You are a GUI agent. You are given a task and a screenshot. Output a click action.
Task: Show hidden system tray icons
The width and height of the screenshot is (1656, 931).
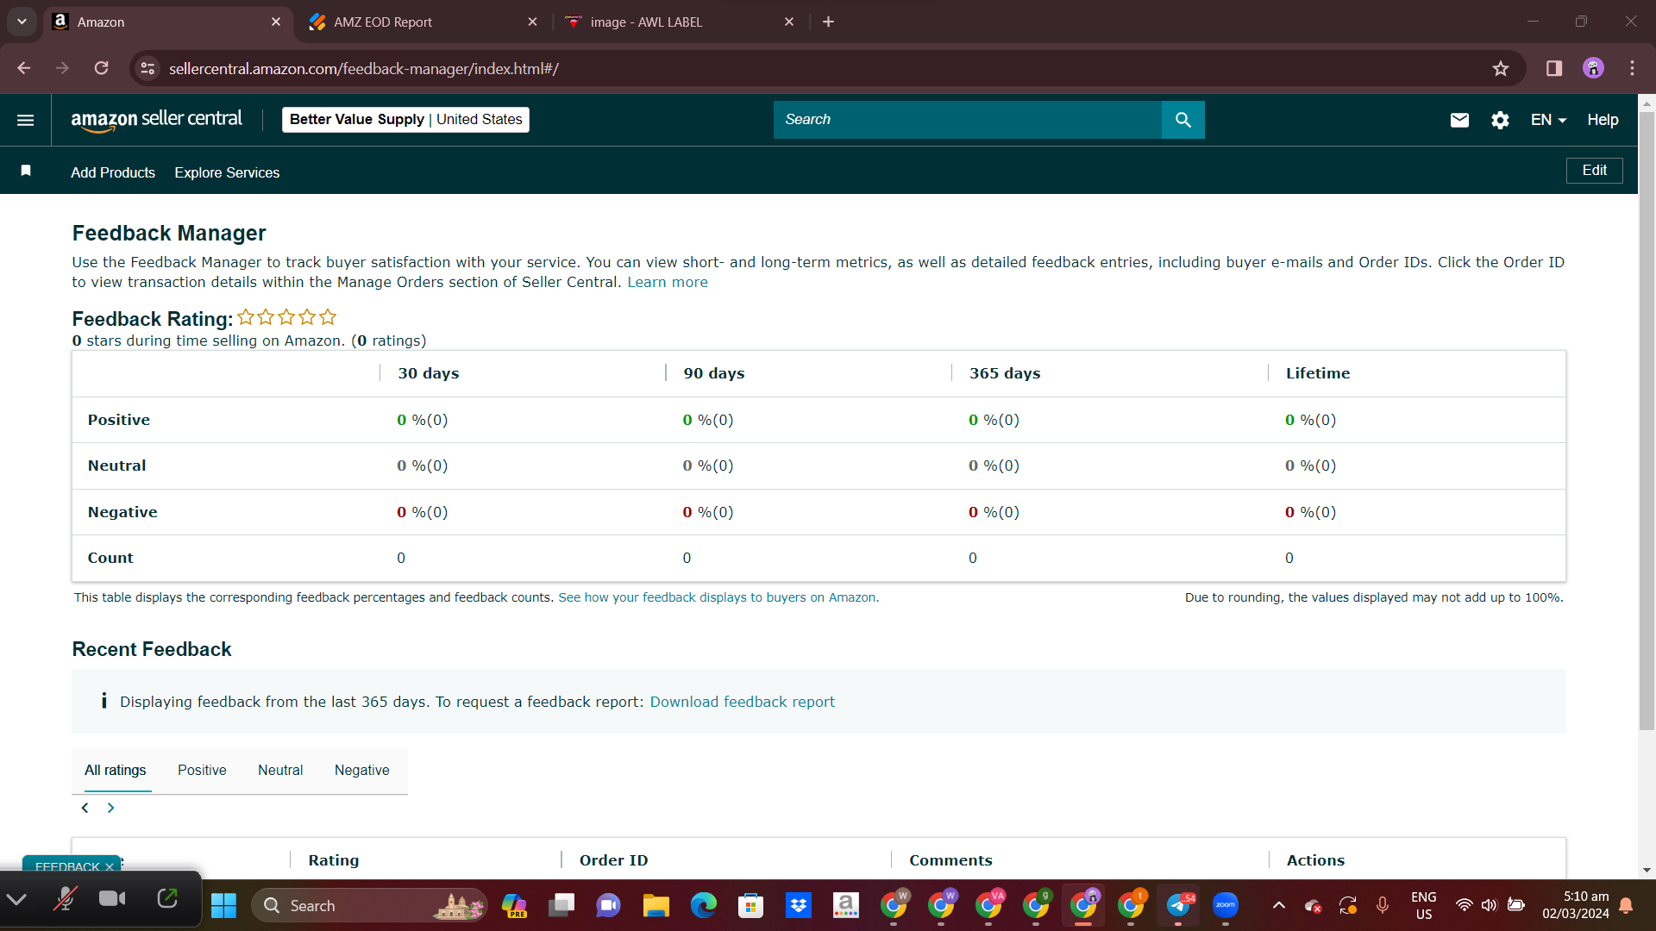coord(1279,905)
